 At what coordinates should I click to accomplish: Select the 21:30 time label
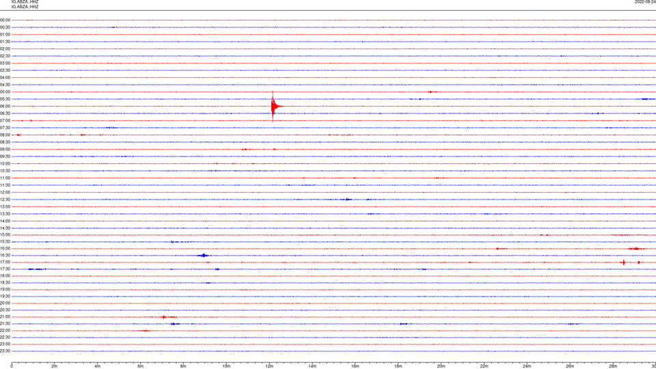click(x=5, y=324)
